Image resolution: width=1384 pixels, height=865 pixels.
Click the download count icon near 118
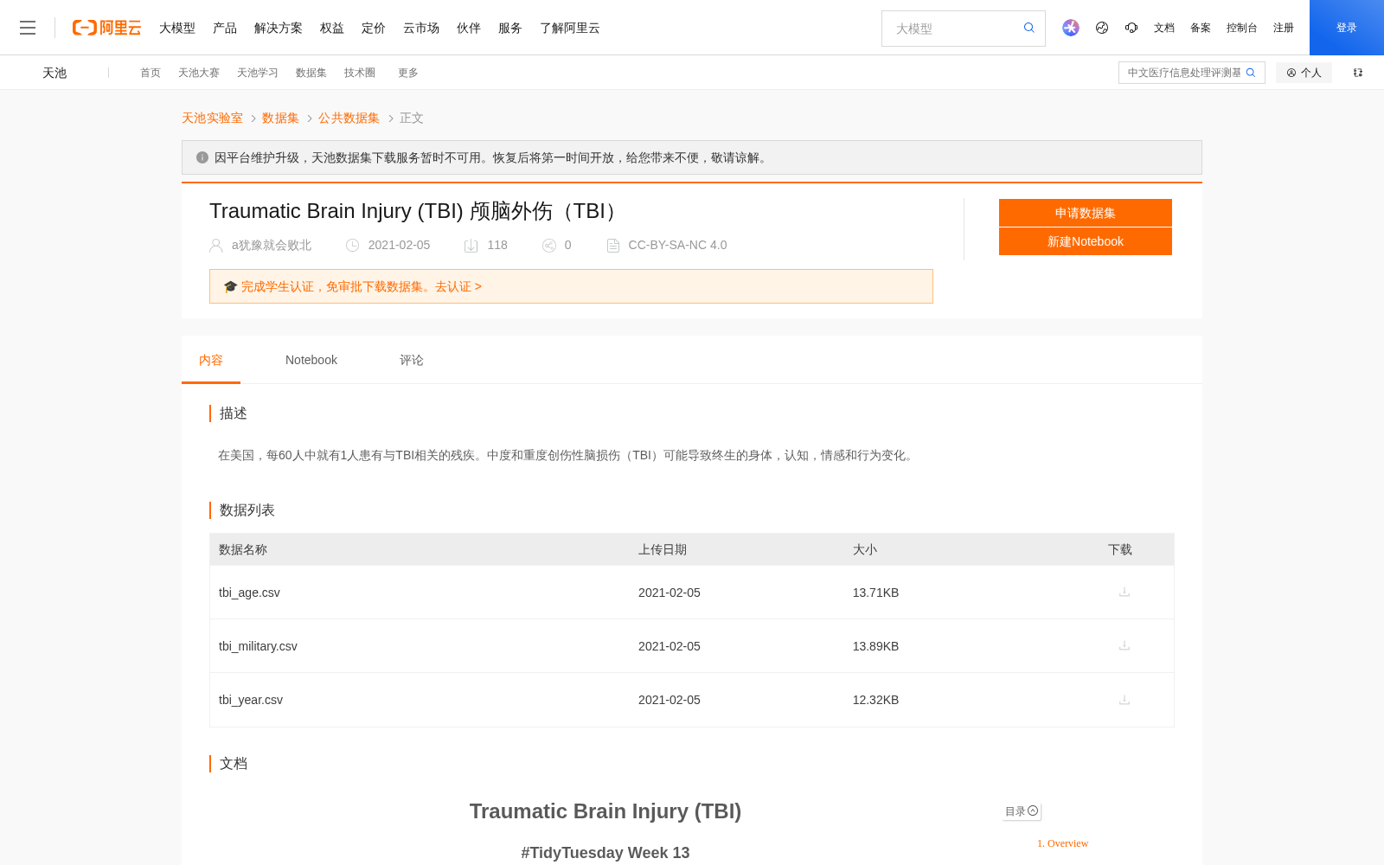click(471, 246)
